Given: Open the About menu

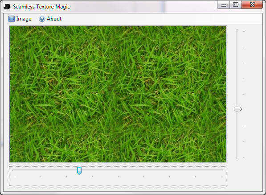Looking at the screenshot, I should (50, 19).
